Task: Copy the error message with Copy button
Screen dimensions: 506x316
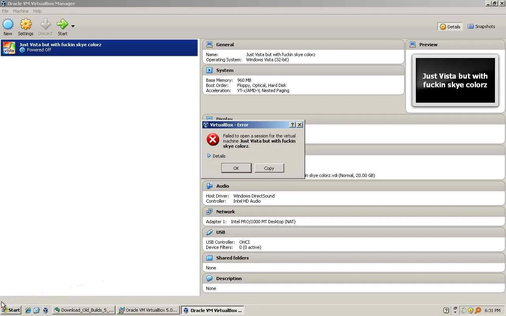Action: tap(269, 168)
